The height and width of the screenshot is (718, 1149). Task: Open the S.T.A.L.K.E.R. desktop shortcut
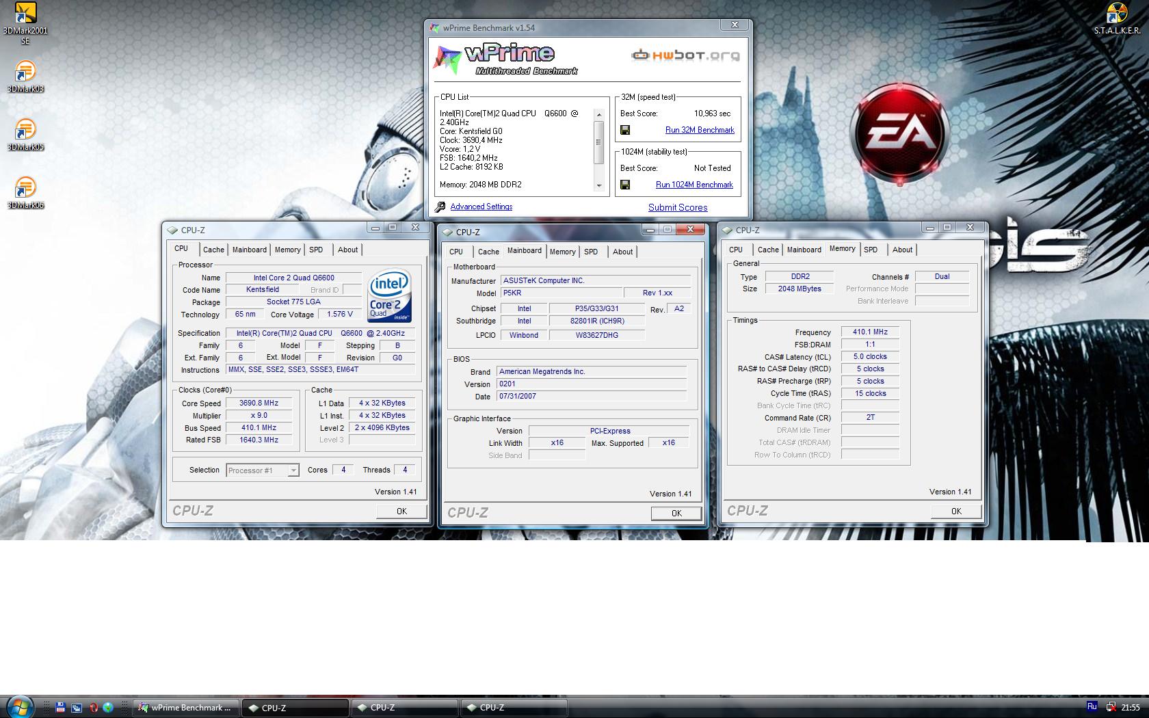point(1117,18)
